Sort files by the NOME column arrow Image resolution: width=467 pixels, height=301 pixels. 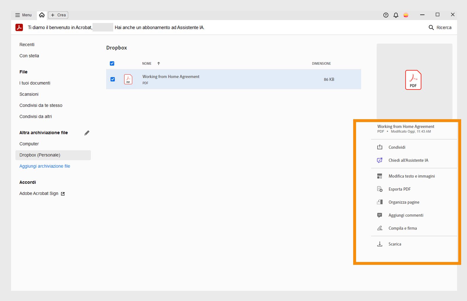click(158, 64)
